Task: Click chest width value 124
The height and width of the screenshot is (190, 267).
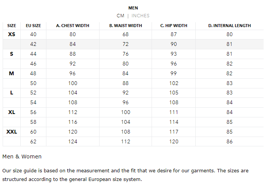Action: coord(73,141)
